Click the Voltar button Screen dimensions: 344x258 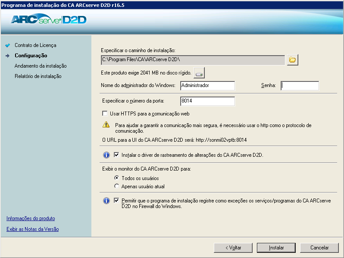(233, 248)
